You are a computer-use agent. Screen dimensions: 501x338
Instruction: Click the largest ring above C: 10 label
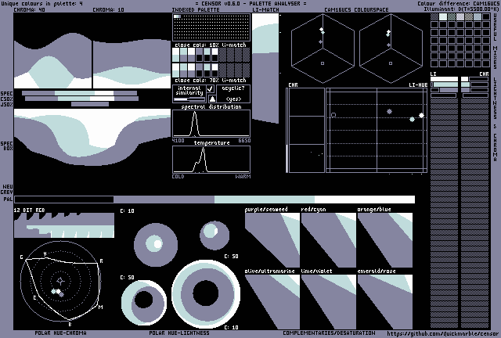(x=206, y=294)
